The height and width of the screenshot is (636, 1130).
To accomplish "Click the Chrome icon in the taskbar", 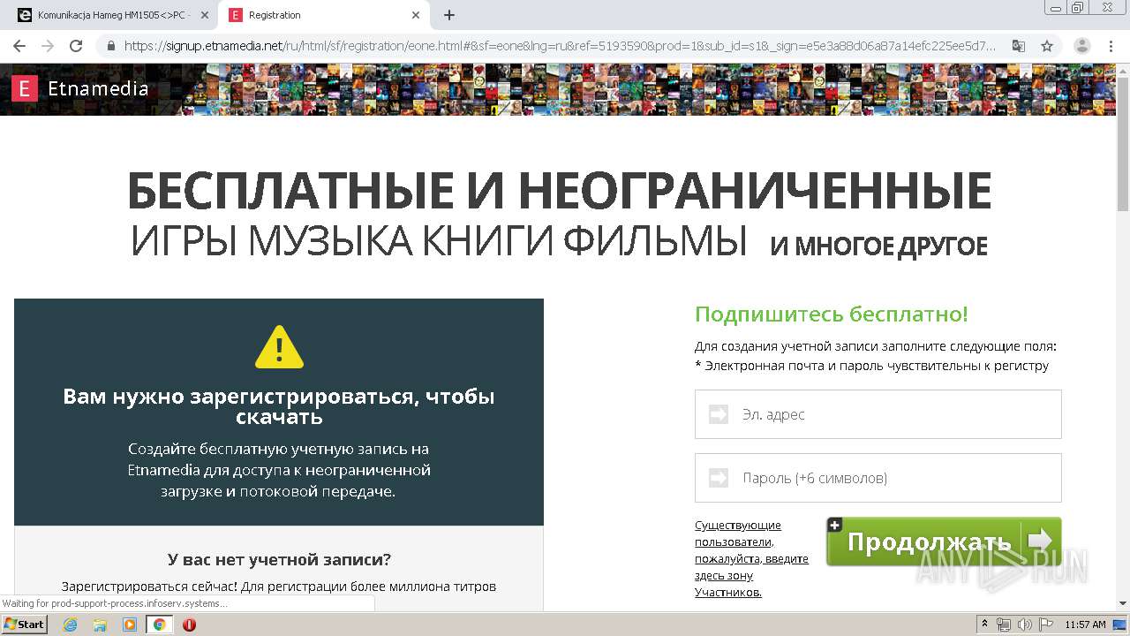I will (159, 625).
